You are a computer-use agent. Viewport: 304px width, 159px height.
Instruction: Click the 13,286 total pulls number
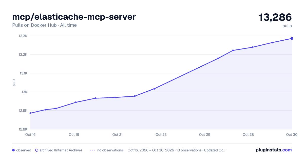click(x=275, y=17)
